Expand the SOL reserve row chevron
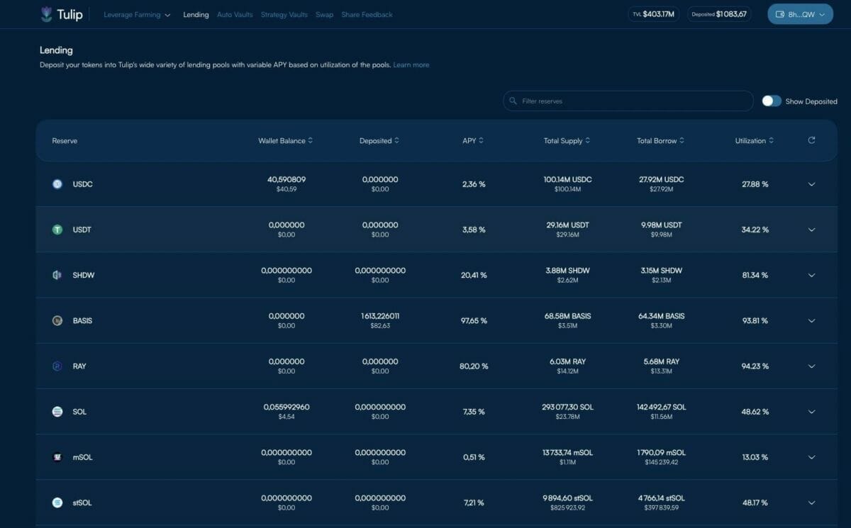Image resolution: width=851 pixels, height=528 pixels. tap(811, 412)
